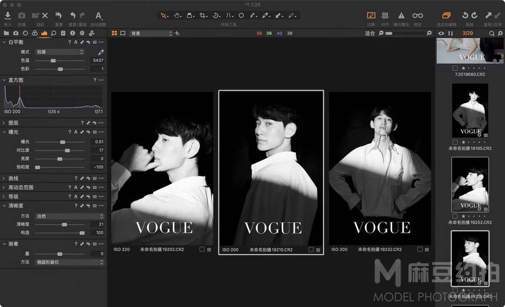Open the 清晰度 方法 dropdown showing 自然

(x=70, y=216)
